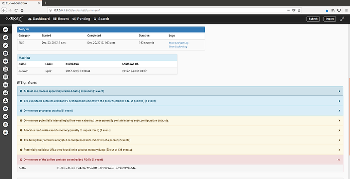The image size is (350, 179).
Task: Expand 'At least one process apparently crashed' signature
Action: (x=180, y=91)
